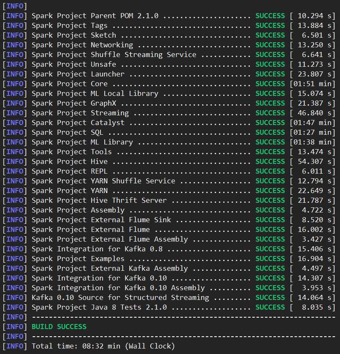
Task: Click 'Spark Project Launcher' text
Action: pos(78,74)
